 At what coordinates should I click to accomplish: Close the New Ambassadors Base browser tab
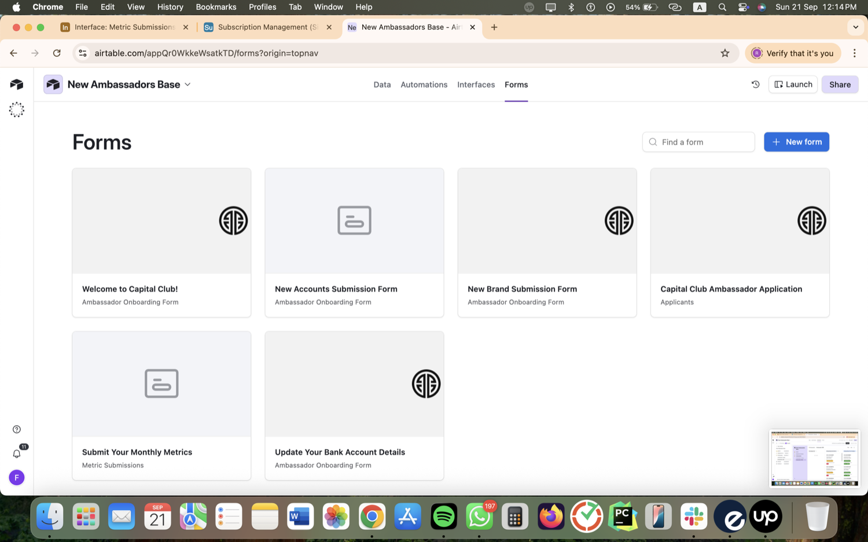(x=473, y=27)
